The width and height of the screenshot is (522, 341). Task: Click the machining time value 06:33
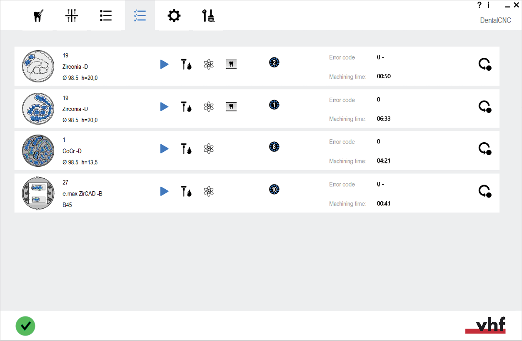coord(384,119)
